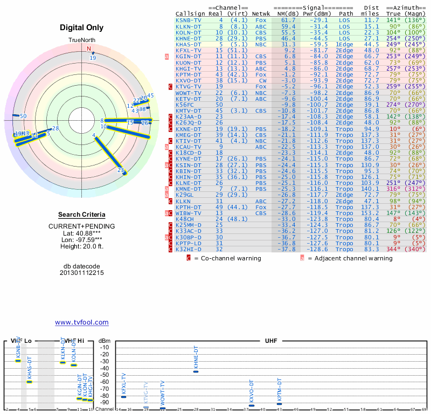Viewport: 431px width, 414px height.
Task: Open the www.tvfool.com link
Action: pyautogui.click(x=81, y=322)
